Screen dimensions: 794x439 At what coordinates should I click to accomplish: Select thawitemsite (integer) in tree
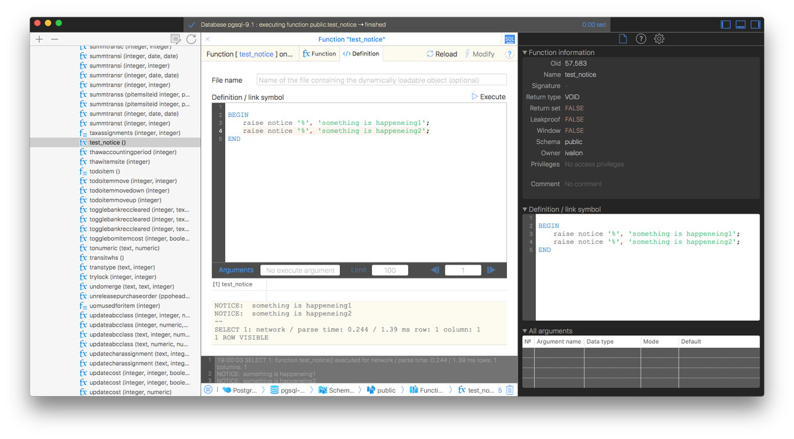[x=114, y=161]
